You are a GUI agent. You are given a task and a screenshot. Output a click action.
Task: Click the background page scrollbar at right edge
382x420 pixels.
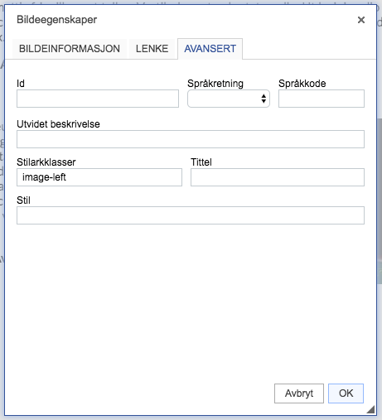point(380,201)
